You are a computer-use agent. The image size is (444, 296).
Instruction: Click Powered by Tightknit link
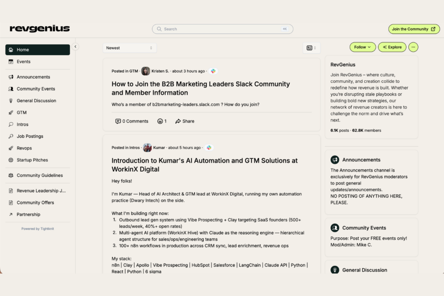point(37,228)
